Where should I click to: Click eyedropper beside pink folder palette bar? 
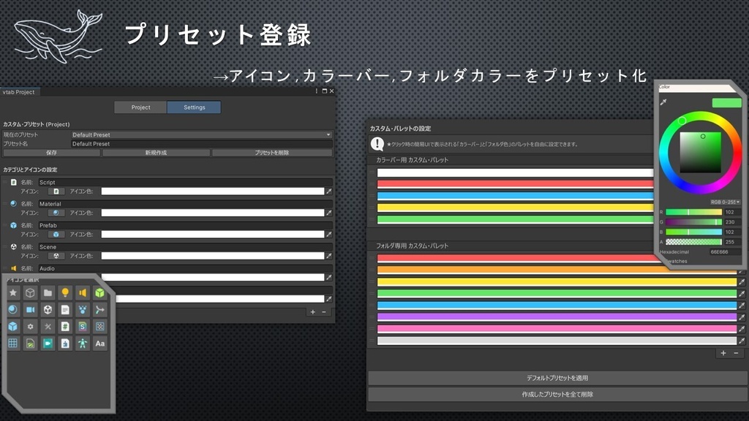[x=742, y=329]
